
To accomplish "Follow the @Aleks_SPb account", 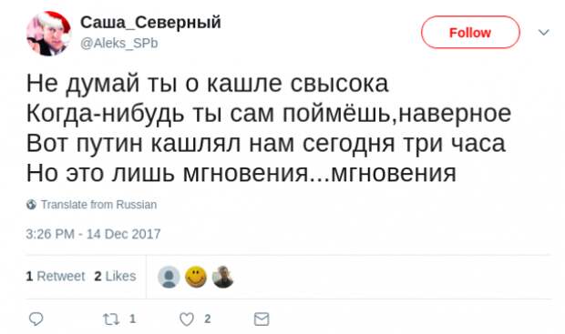I will coord(470,33).
